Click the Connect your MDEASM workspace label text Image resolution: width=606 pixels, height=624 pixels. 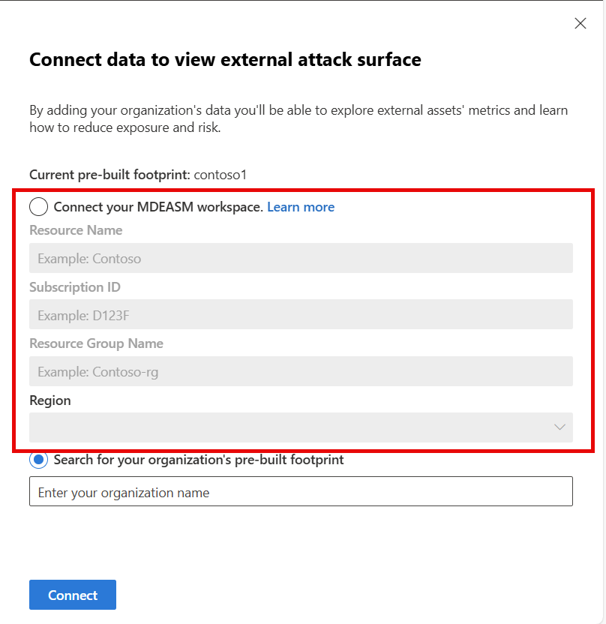pyautogui.click(x=158, y=207)
